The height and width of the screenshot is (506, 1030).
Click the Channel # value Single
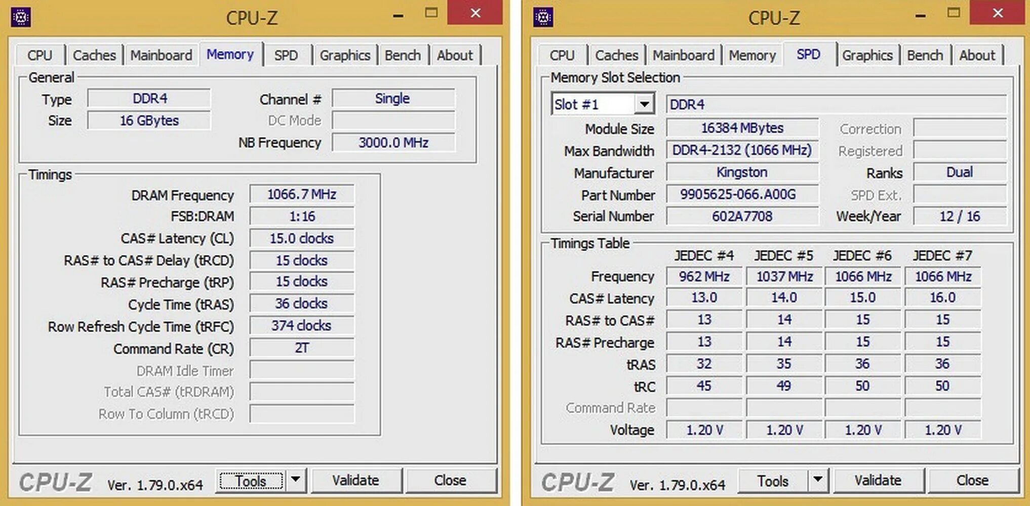click(393, 98)
